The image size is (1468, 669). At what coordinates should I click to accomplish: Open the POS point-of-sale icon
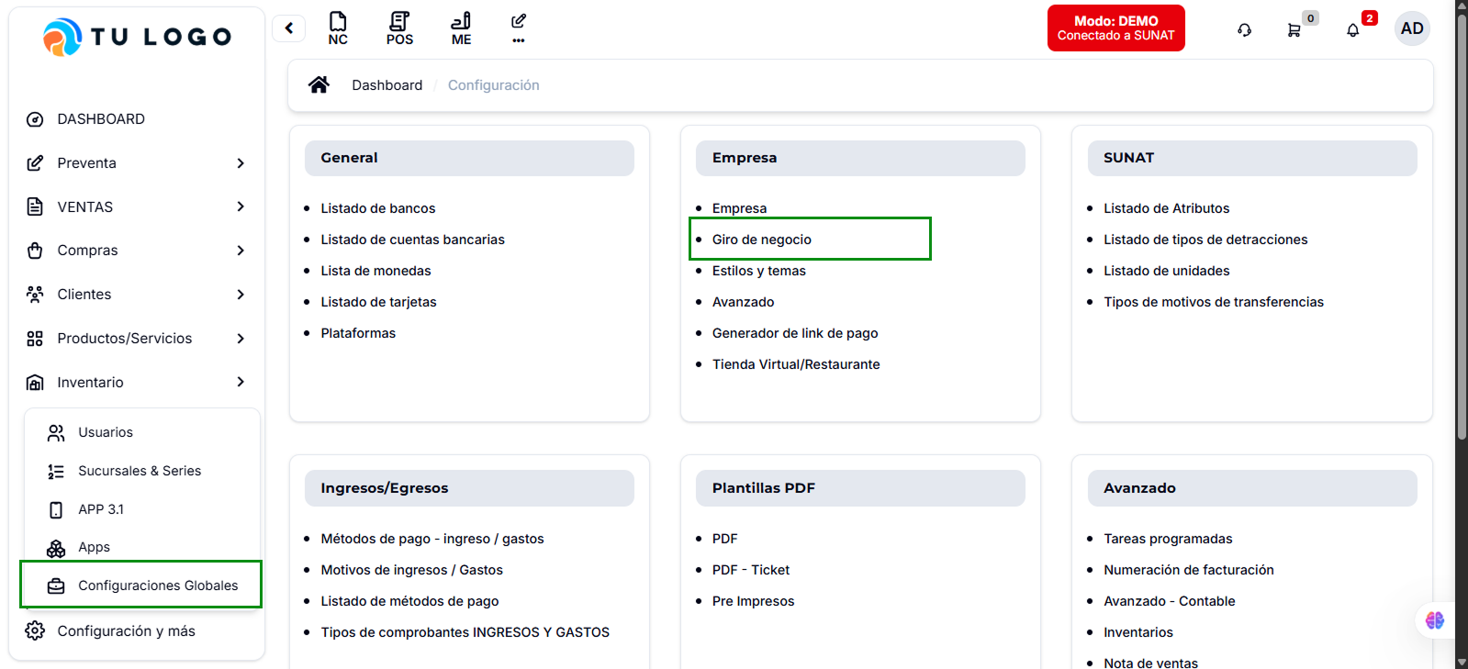(399, 28)
